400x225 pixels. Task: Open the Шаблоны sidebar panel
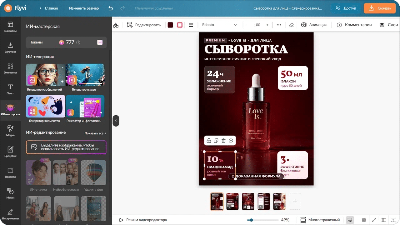(x=10, y=27)
